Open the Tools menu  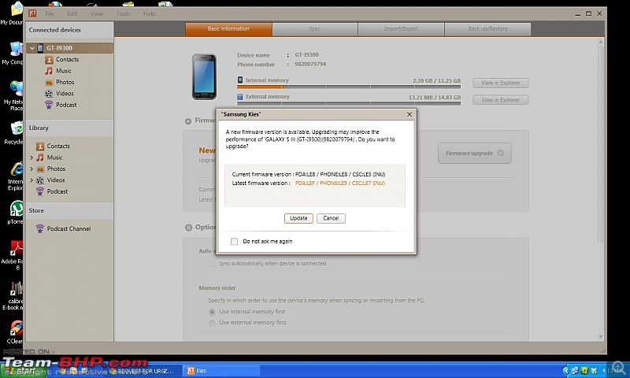pyautogui.click(x=123, y=13)
